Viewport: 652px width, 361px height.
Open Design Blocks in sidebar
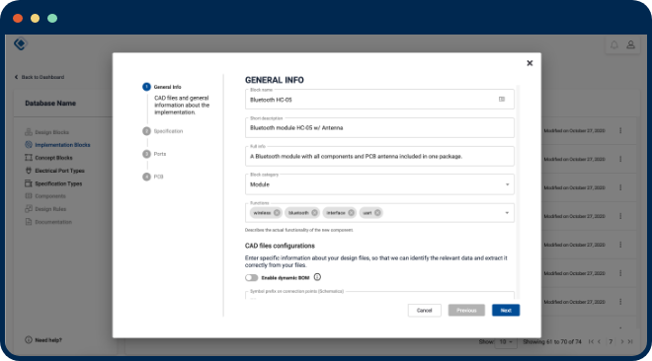click(47, 132)
